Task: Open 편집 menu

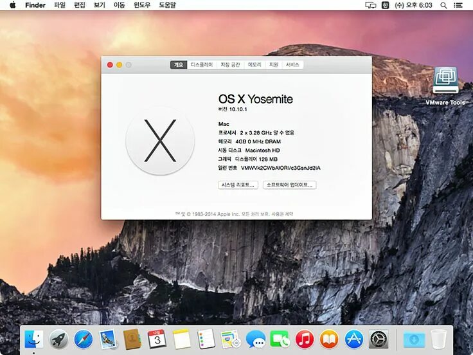Action: point(80,5)
